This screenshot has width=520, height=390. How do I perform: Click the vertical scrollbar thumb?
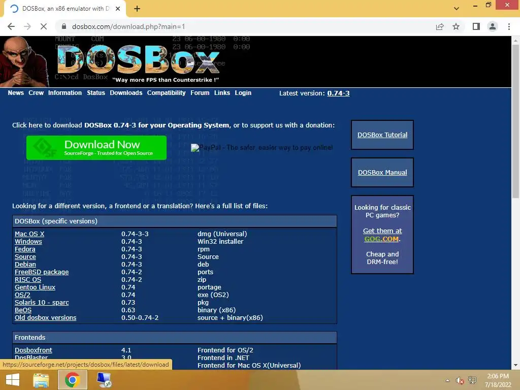point(515,121)
